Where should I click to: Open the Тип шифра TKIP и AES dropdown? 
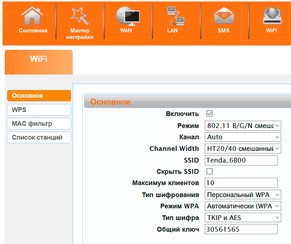(x=243, y=218)
